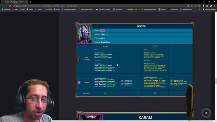Click the green Spirit affinity icon
This screenshot has width=217, height=122.
[107, 34]
